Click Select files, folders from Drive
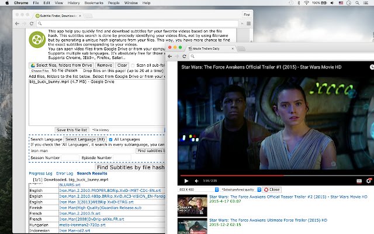 pyautogui.click(x=61, y=65)
